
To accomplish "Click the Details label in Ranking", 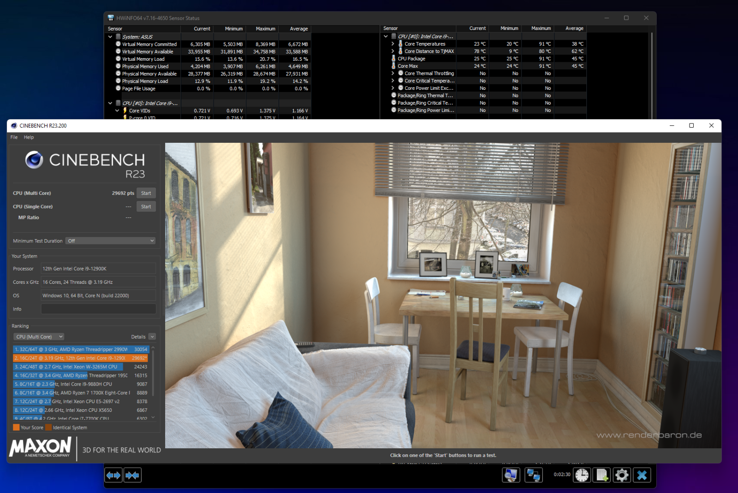I will tap(138, 337).
